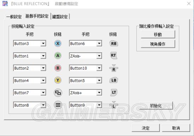Cancel with the 取消 button
194x136 pixels.
point(176,128)
